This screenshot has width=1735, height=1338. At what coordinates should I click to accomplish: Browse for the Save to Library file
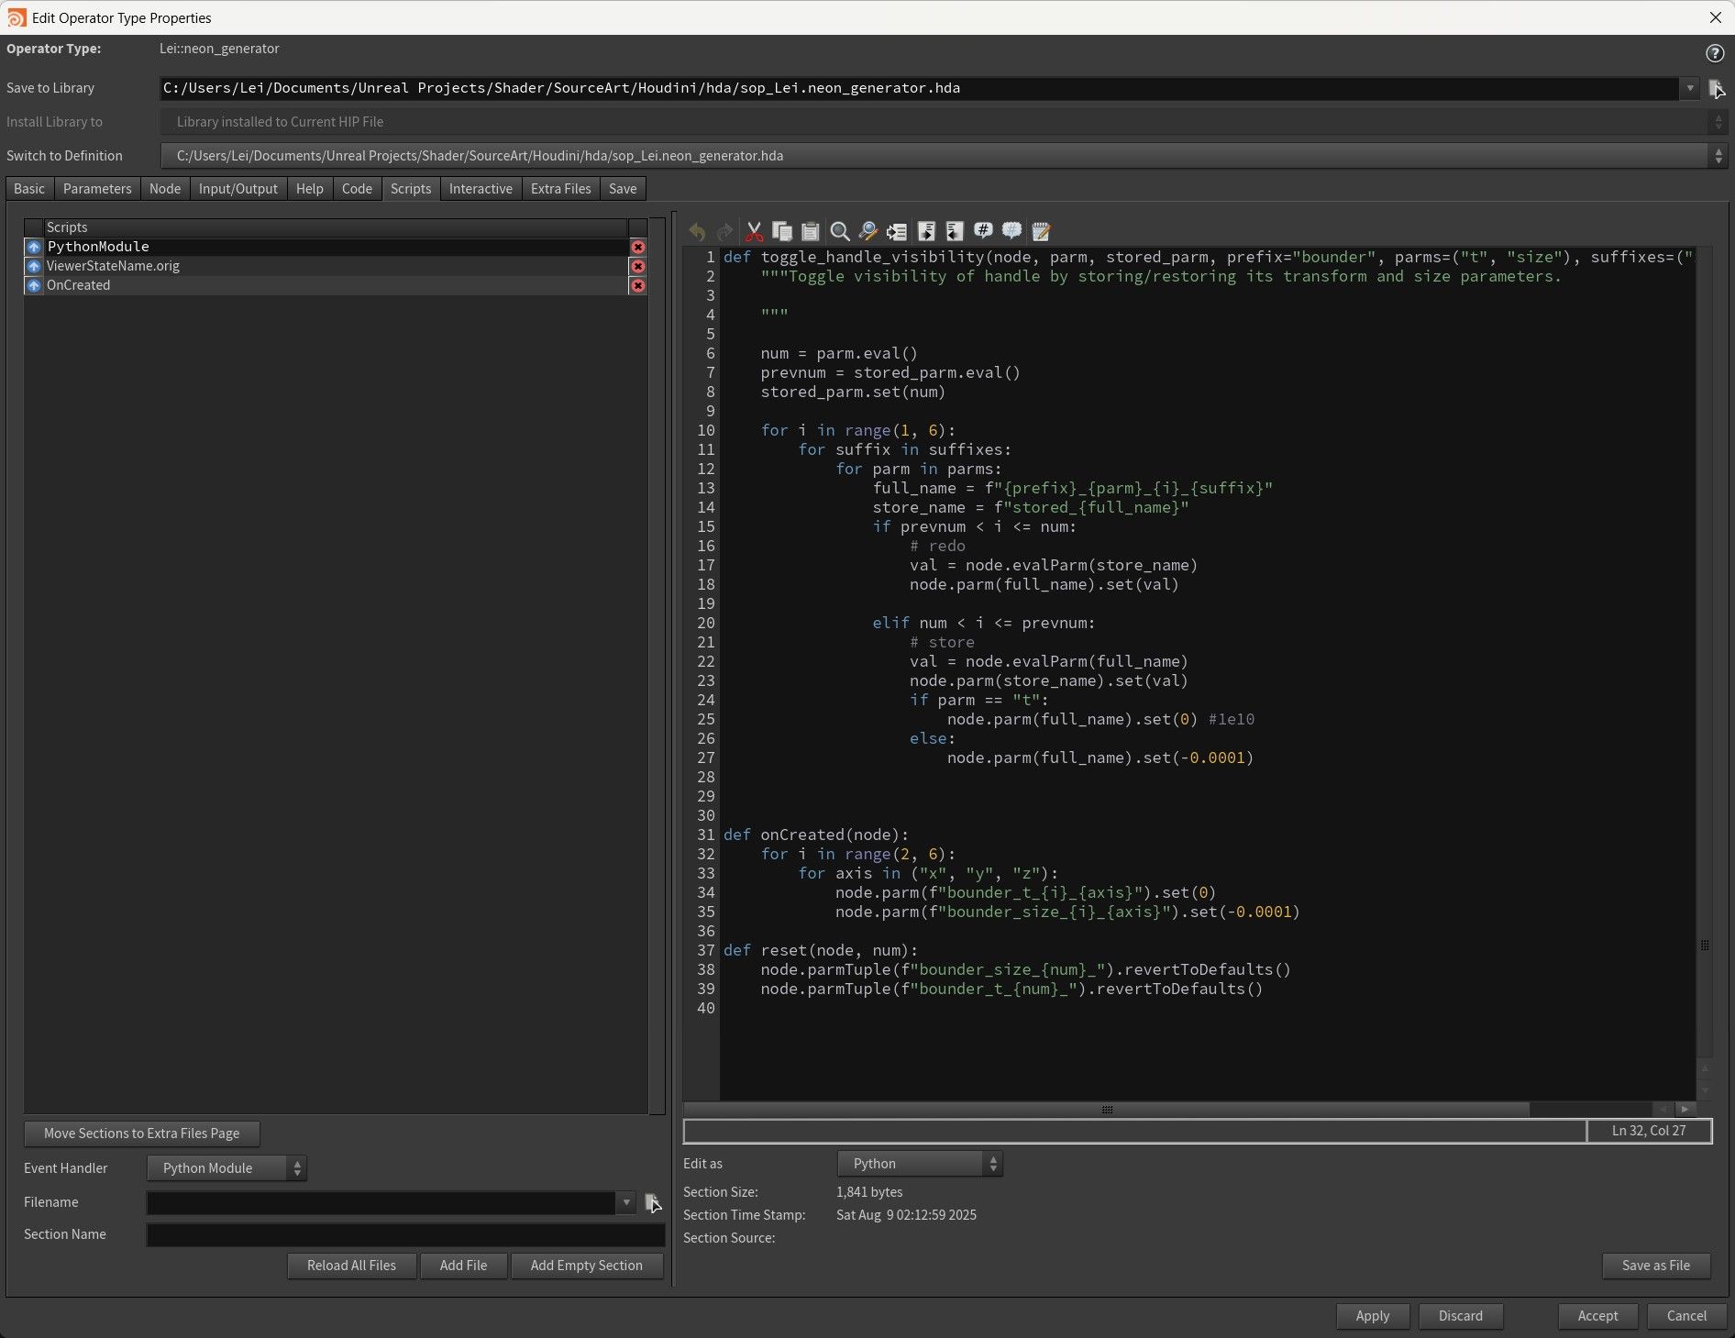1717,88
